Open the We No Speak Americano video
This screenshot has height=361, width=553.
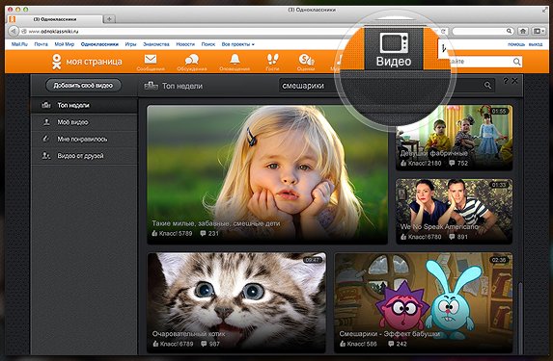454,211
